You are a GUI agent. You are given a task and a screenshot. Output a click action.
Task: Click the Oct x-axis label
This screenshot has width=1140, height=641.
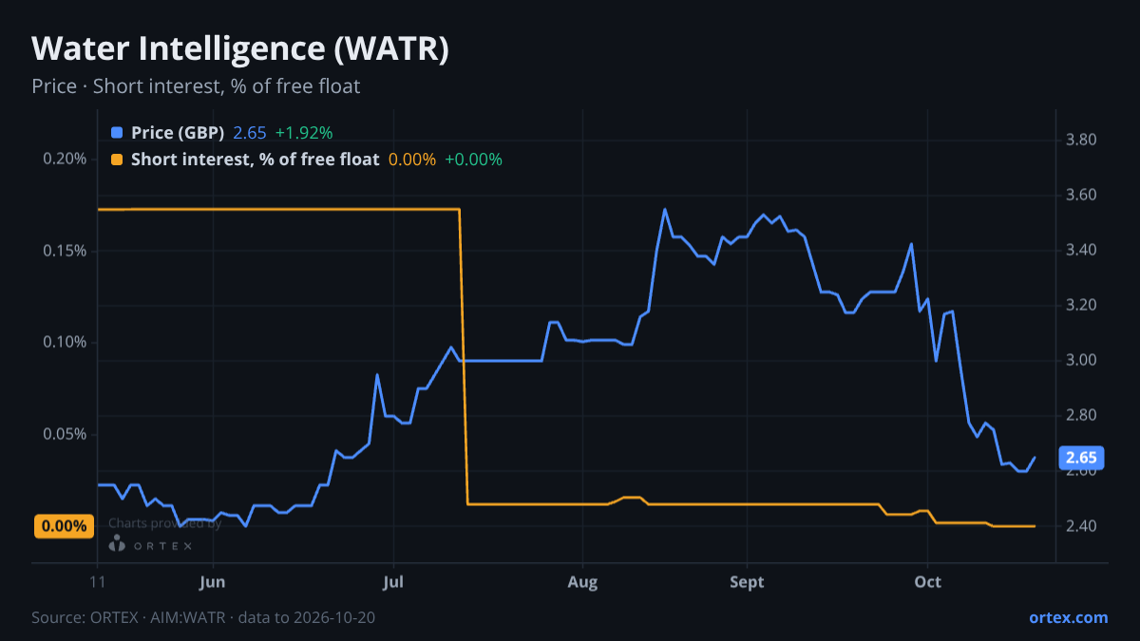tap(927, 582)
